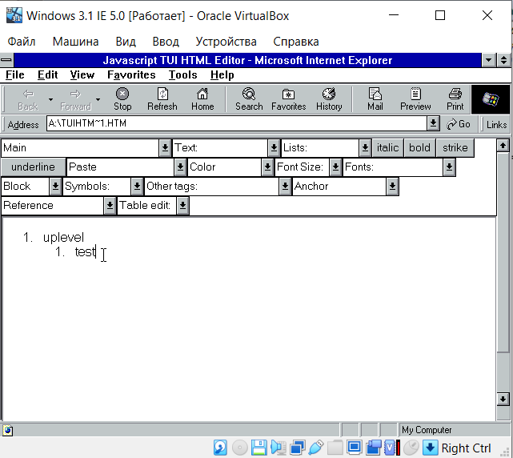Expand the Table edit: dropdown

pos(182,206)
